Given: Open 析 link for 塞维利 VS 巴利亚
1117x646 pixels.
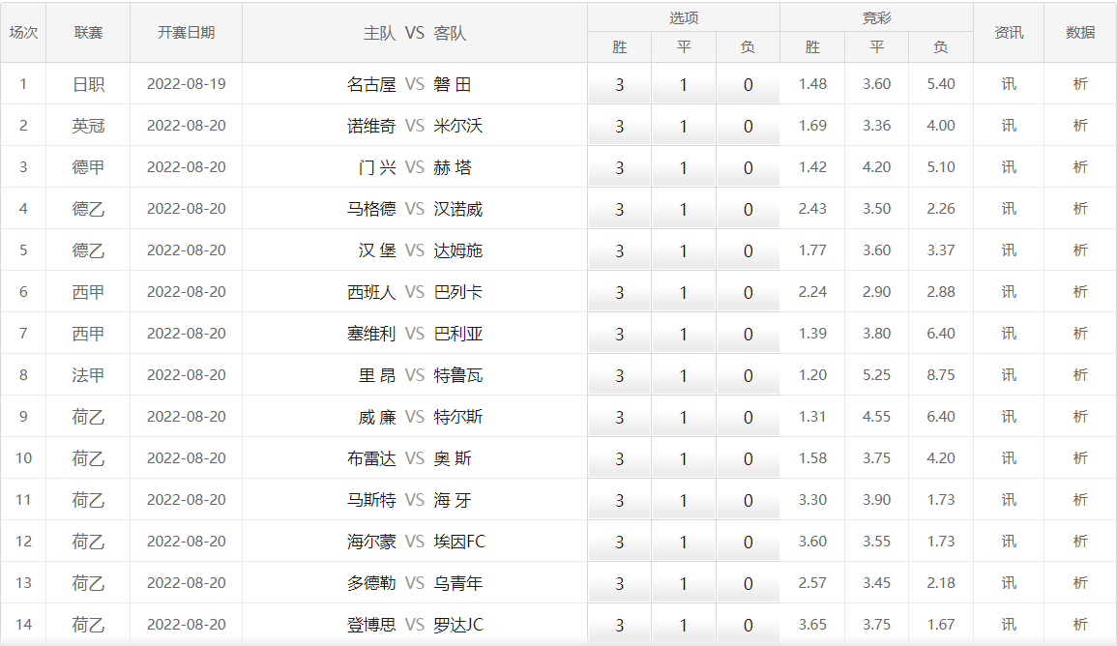Looking at the screenshot, I should pos(1080,334).
